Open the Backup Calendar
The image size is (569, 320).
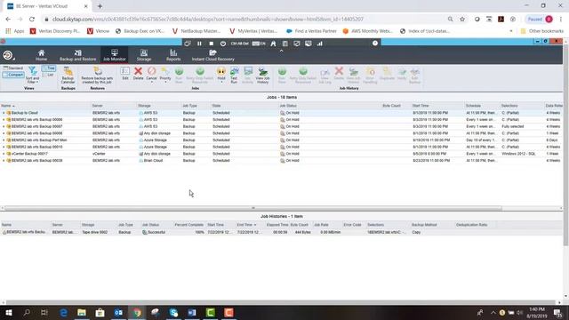click(x=68, y=75)
